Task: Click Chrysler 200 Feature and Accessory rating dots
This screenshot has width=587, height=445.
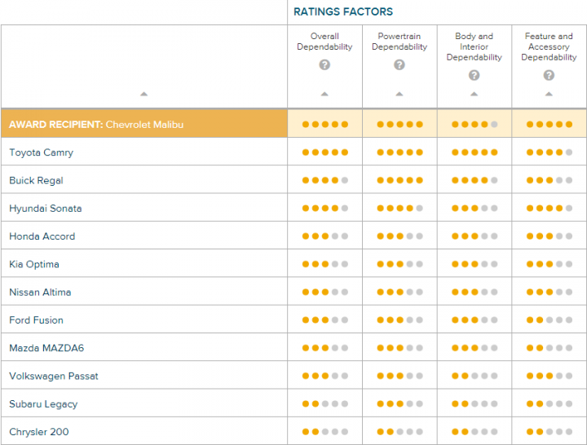Action: coord(549,432)
